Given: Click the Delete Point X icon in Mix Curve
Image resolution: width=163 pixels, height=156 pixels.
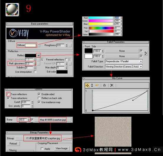Looking at the screenshot, I should pos(112,85).
